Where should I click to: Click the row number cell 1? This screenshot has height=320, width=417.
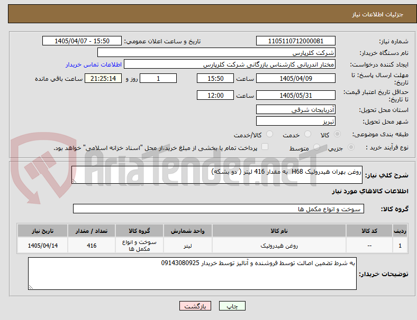(400, 246)
